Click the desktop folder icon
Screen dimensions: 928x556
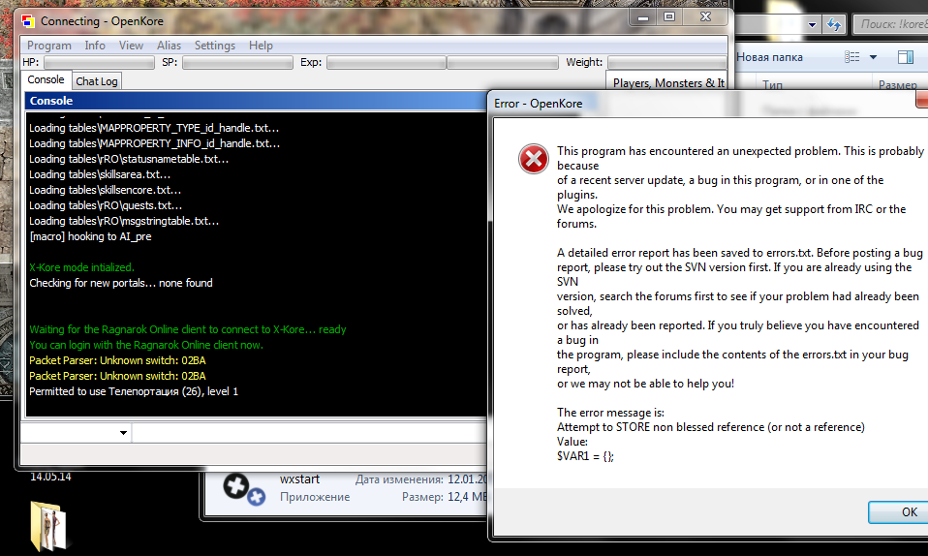[x=48, y=526]
